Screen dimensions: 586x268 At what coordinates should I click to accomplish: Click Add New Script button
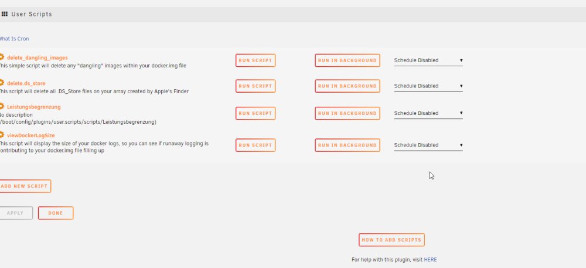point(25,186)
